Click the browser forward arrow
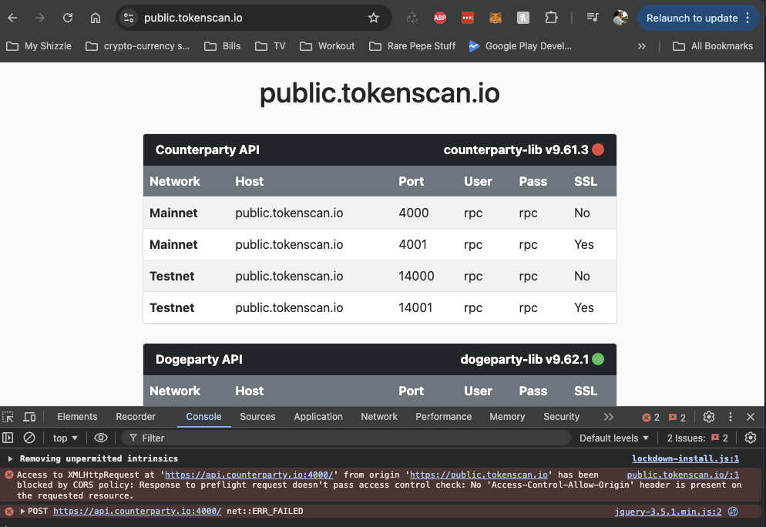The height and width of the screenshot is (527, 766). coord(40,18)
